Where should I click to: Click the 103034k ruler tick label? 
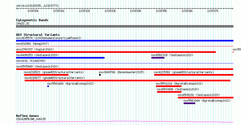point(136,11)
